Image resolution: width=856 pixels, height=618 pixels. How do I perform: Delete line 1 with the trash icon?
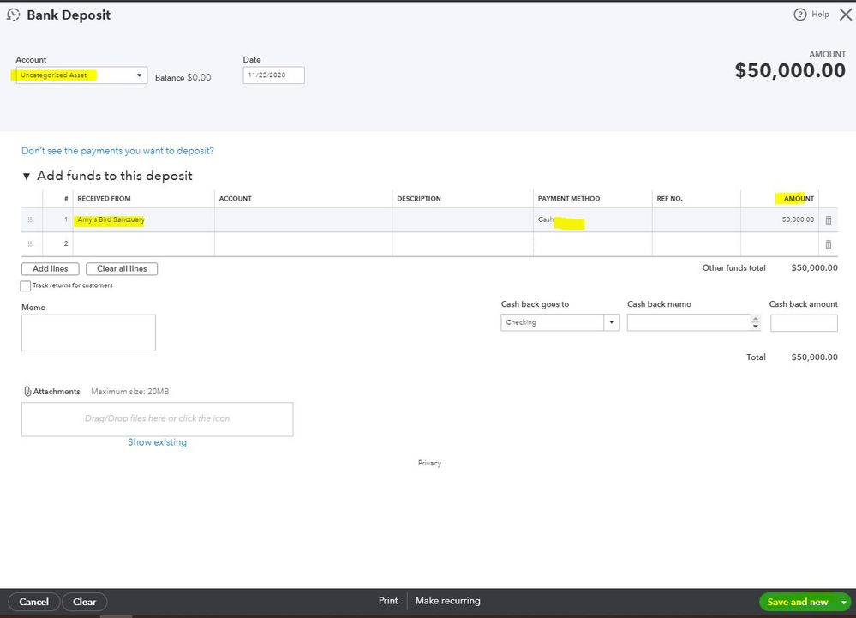828,220
